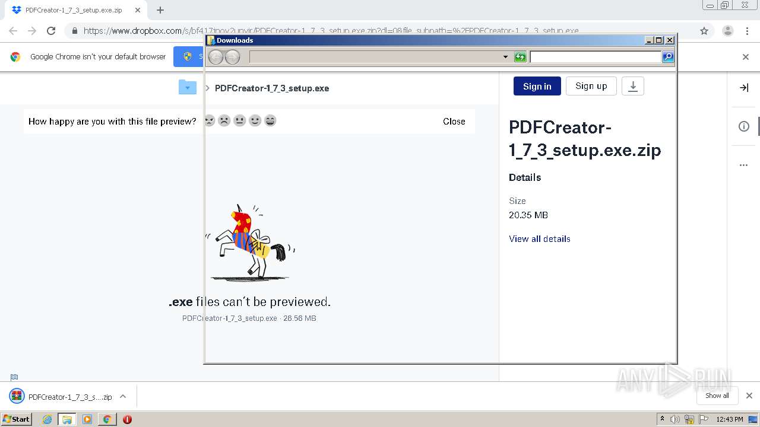Viewport: 760px width, 427px height.
Task: Open the media player from the taskbar
Action: (87, 419)
